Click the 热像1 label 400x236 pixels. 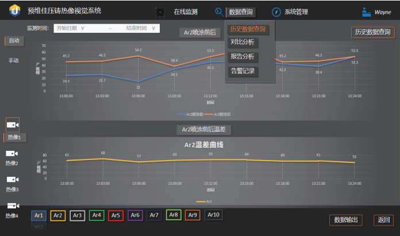(x=14, y=138)
